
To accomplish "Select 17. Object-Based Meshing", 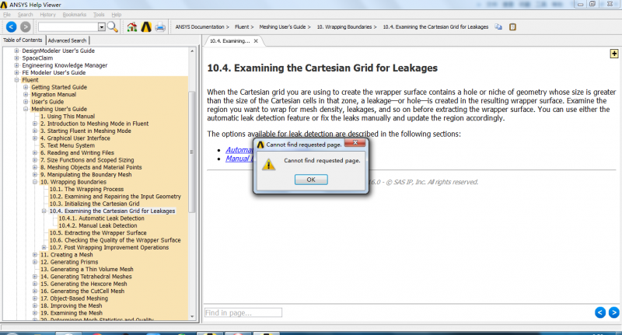I will tap(74, 298).
